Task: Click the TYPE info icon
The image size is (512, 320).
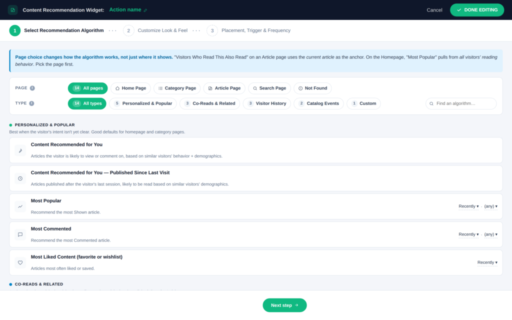Action: pyautogui.click(x=31, y=103)
